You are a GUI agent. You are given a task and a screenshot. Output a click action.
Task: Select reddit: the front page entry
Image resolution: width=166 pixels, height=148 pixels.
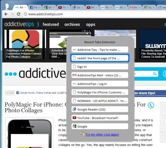(x=100, y=58)
